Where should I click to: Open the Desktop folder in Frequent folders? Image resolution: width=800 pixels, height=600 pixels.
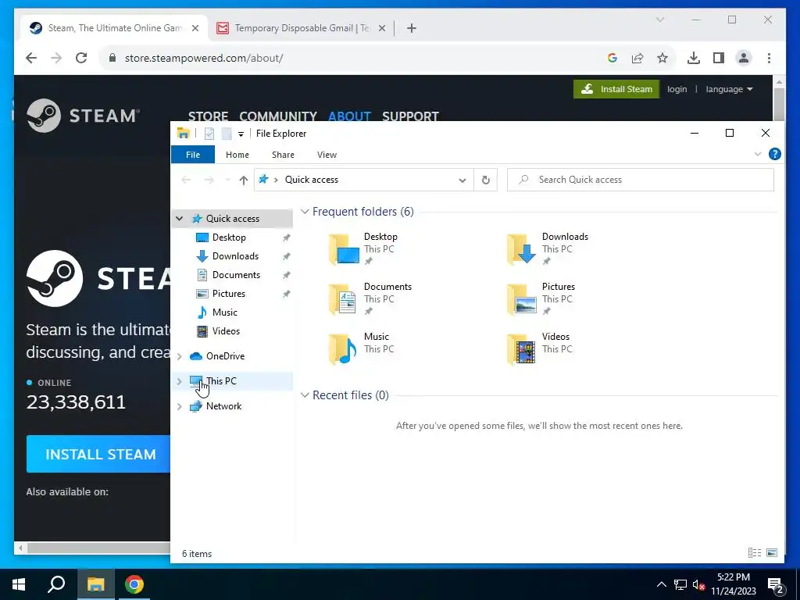click(363, 248)
